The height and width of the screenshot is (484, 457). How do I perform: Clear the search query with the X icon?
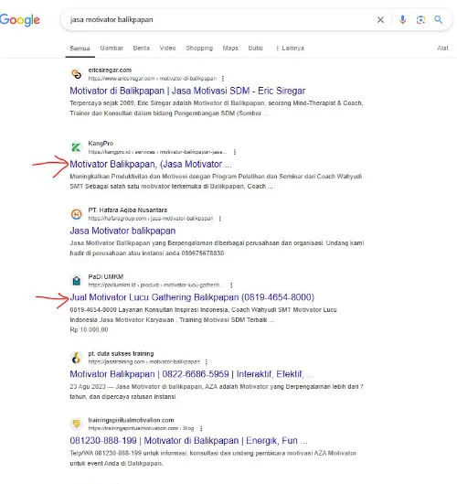coord(380,20)
